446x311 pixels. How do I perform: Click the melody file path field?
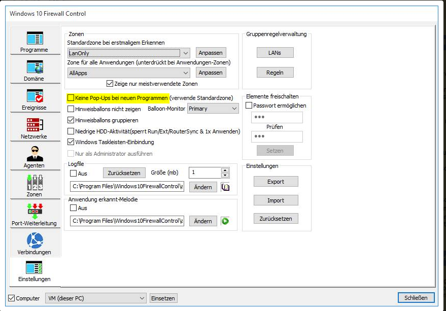pos(127,221)
